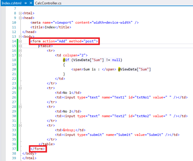Click the closing </body> tag
193x161 pixels.
29,154
